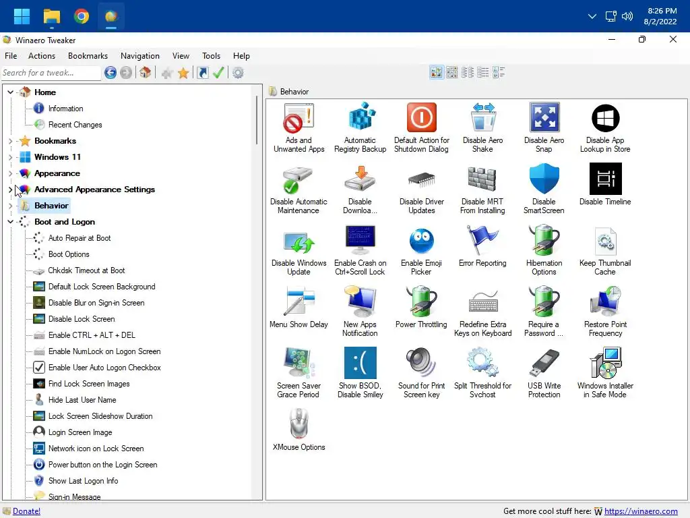Viewport: 690px width, 518px height.
Task: Open Default Action for Shutdown Dialog
Action: (x=422, y=127)
